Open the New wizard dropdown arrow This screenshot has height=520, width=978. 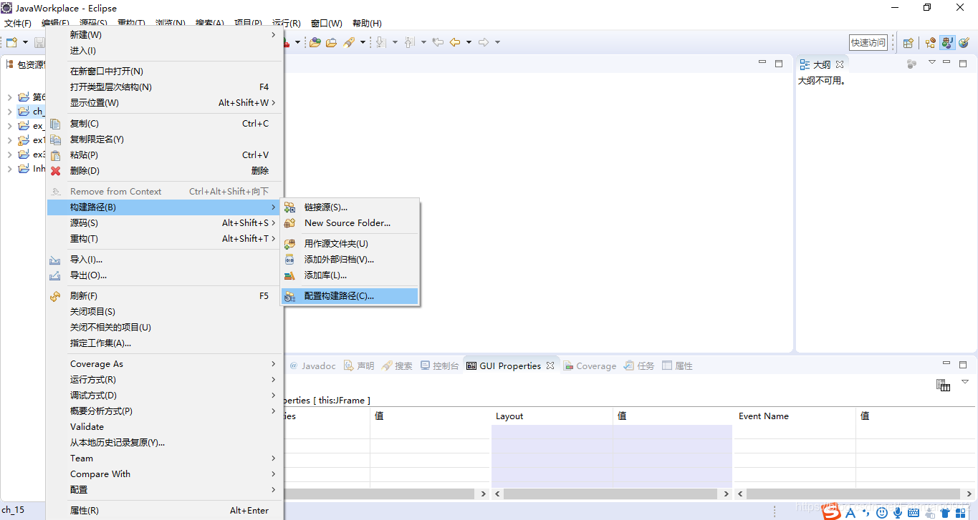point(25,42)
